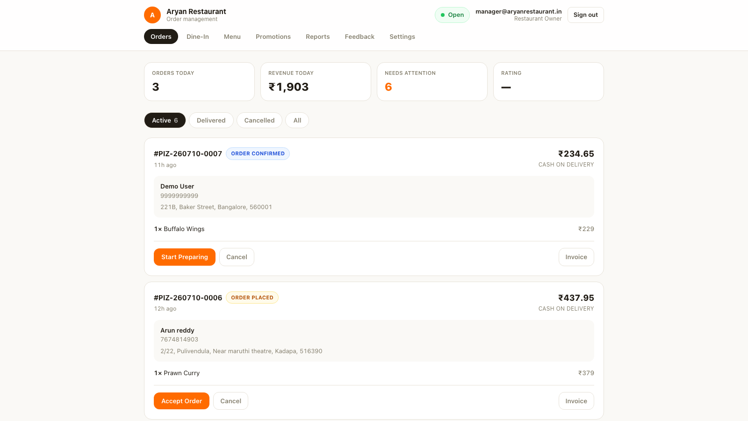
Task: Click total amount ₹437.95
Action: pos(576,298)
